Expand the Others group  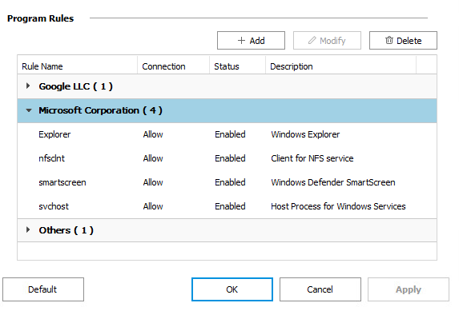point(28,229)
